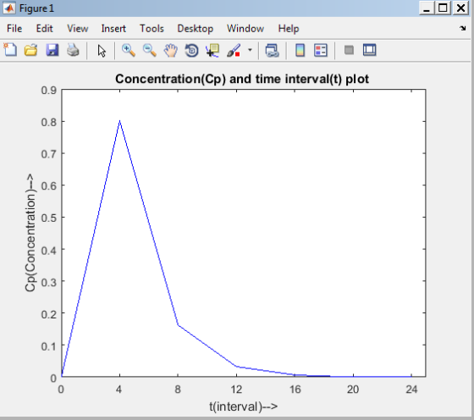Open the Window menu
The width and height of the screenshot is (474, 420).
(x=245, y=29)
